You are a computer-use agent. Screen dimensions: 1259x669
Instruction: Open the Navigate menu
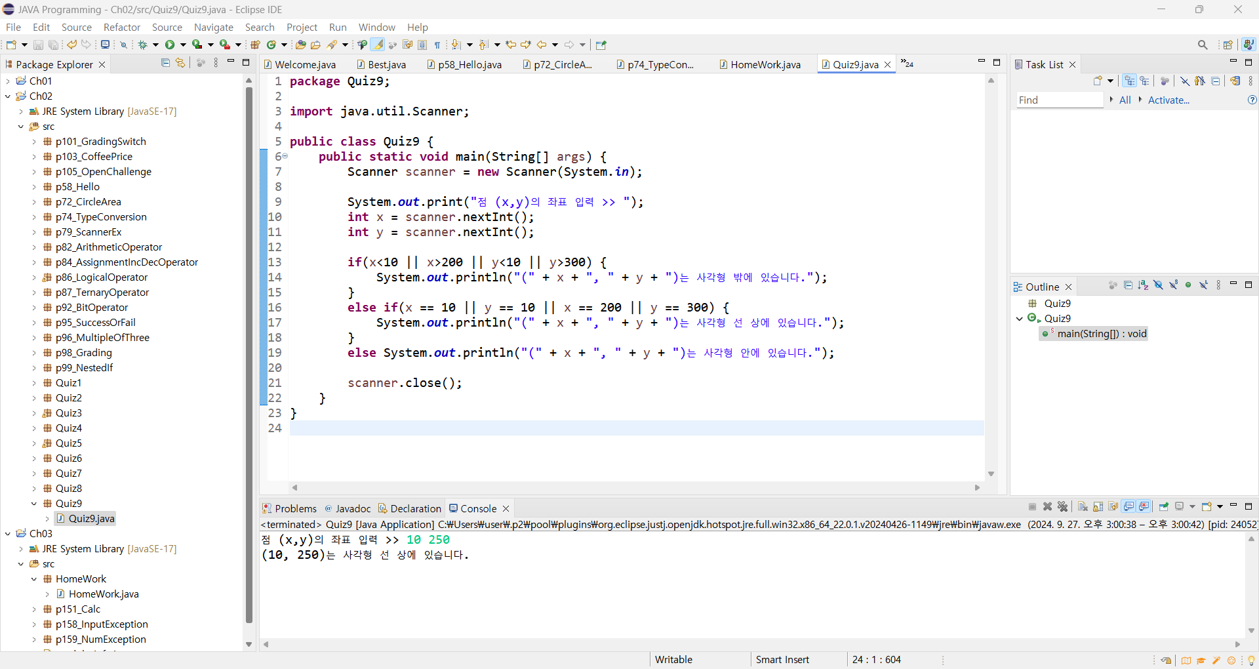[214, 27]
